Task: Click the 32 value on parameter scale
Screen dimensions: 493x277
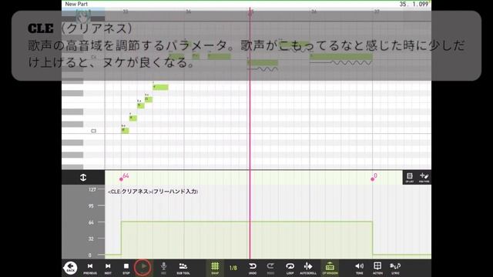Action: pyautogui.click(x=91, y=239)
